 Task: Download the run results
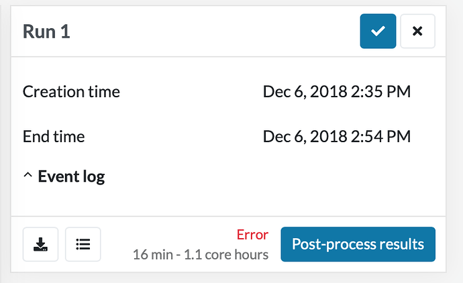click(x=40, y=244)
